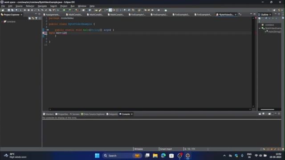Click the Save All toolbar icon
Image resolution: width=285 pixels, height=160 pixels.
click(12, 10)
